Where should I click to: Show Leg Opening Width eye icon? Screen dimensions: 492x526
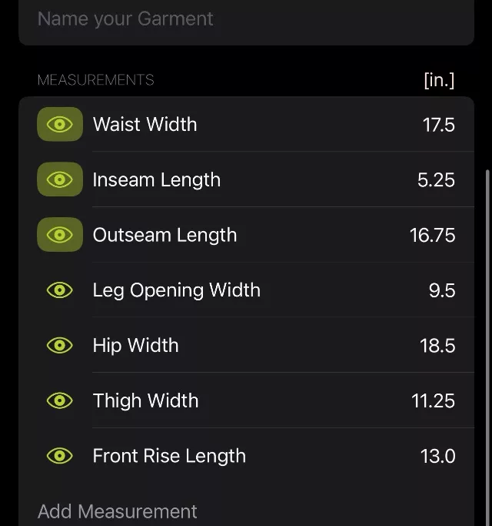[x=60, y=290]
